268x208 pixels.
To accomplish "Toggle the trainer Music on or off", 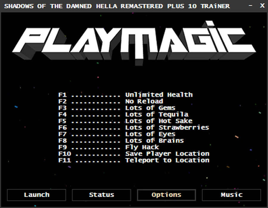I will (x=231, y=195).
